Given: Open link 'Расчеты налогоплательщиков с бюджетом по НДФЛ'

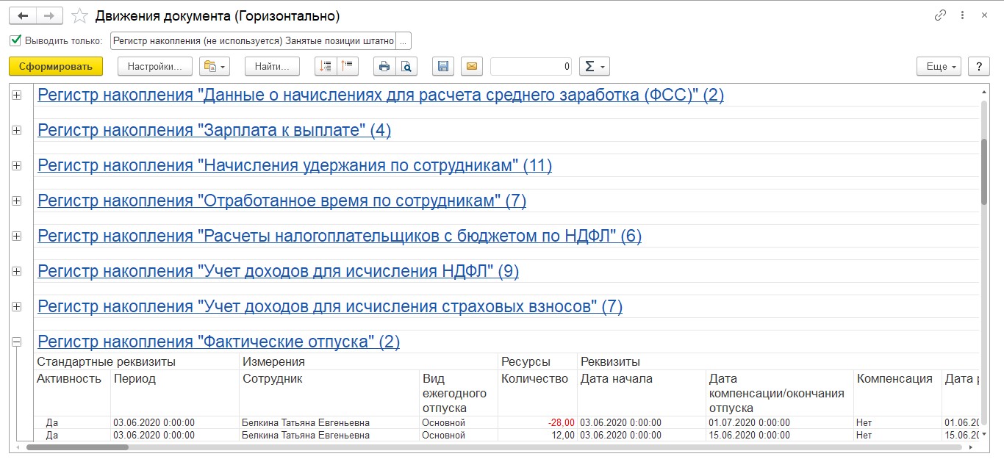Looking at the screenshot, I should [340, 236].
